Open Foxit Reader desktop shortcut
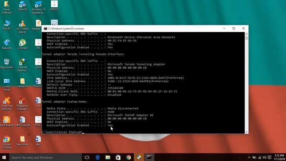The width and height of the screenshot is (286, 161). point(7,122)
